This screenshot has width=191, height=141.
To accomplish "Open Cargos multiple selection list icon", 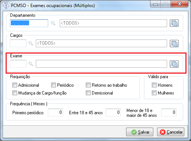I will [174, 44].
